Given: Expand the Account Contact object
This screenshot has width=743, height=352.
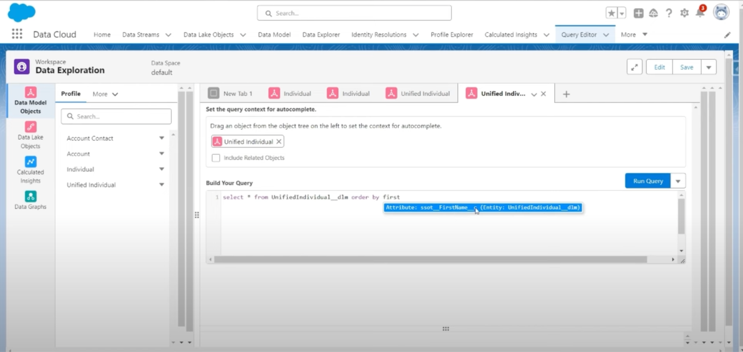Looking at the screenshot, I should point(162,138).
